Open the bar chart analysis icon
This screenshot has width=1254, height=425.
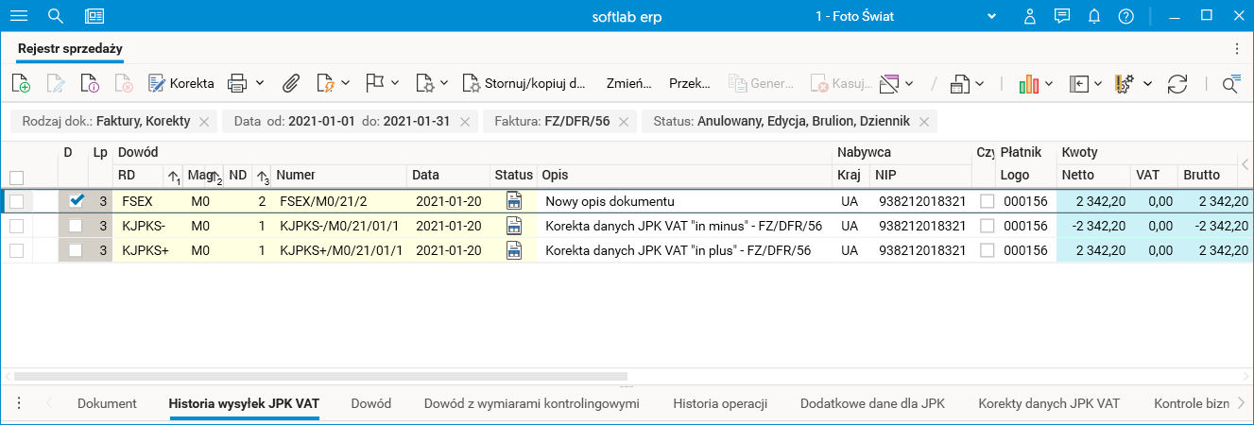coord(1030,83)
